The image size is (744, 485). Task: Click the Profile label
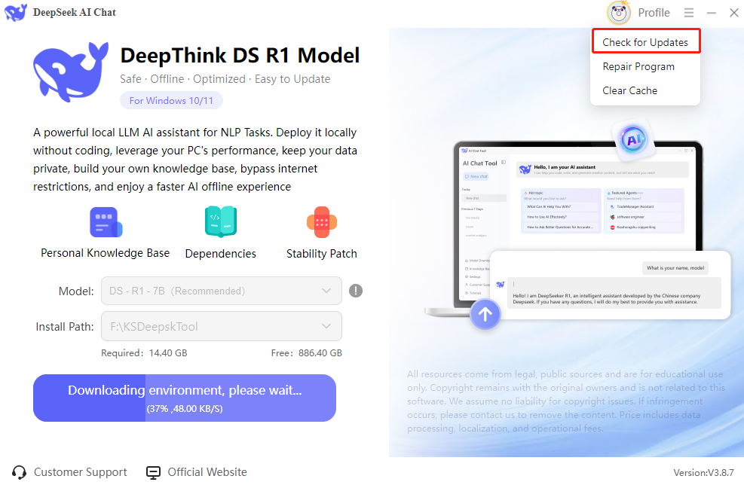(654, 13)
